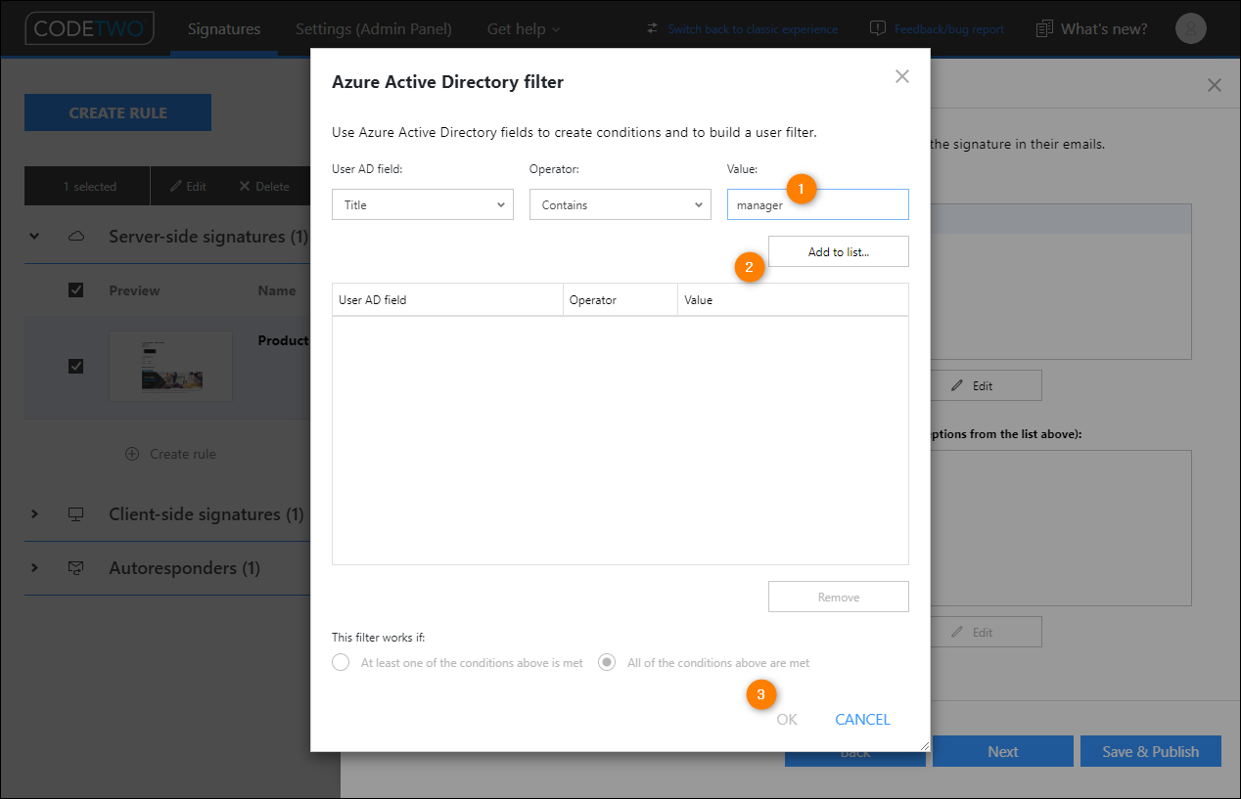Image resolution: width=1241 pixels, height=799 pixels.
Task: Click the Name column header
Action: pyautogui.click(x=277, y=290)
